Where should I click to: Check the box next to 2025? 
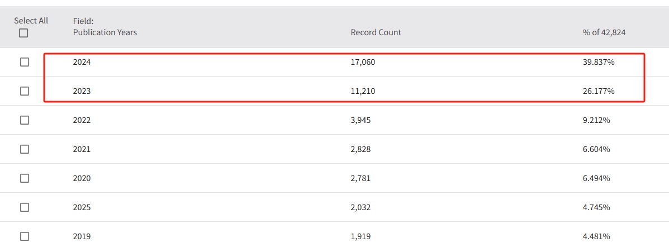point(25,207)
